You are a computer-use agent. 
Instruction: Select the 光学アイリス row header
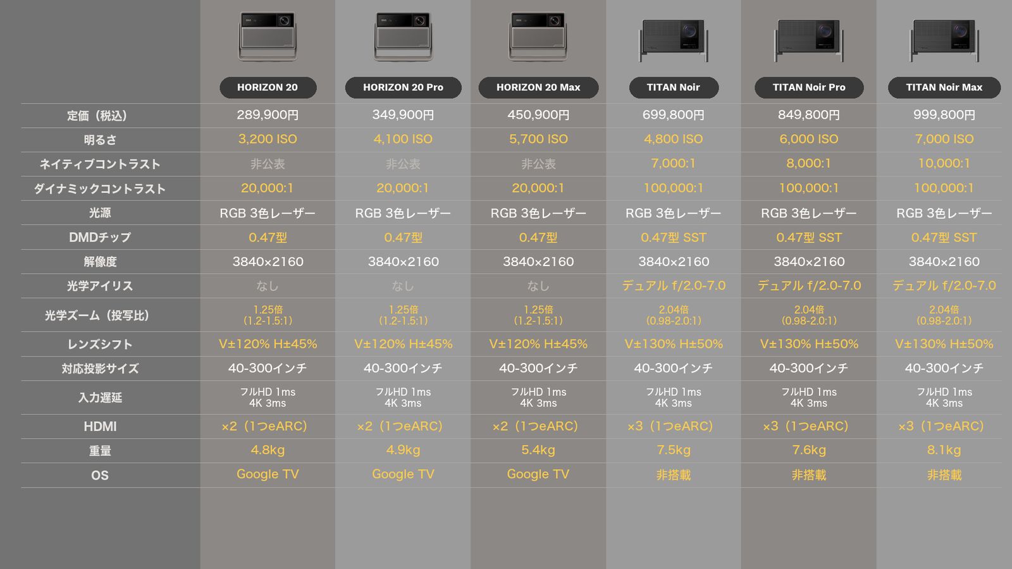pyautogui.click(x=100, y=286)
